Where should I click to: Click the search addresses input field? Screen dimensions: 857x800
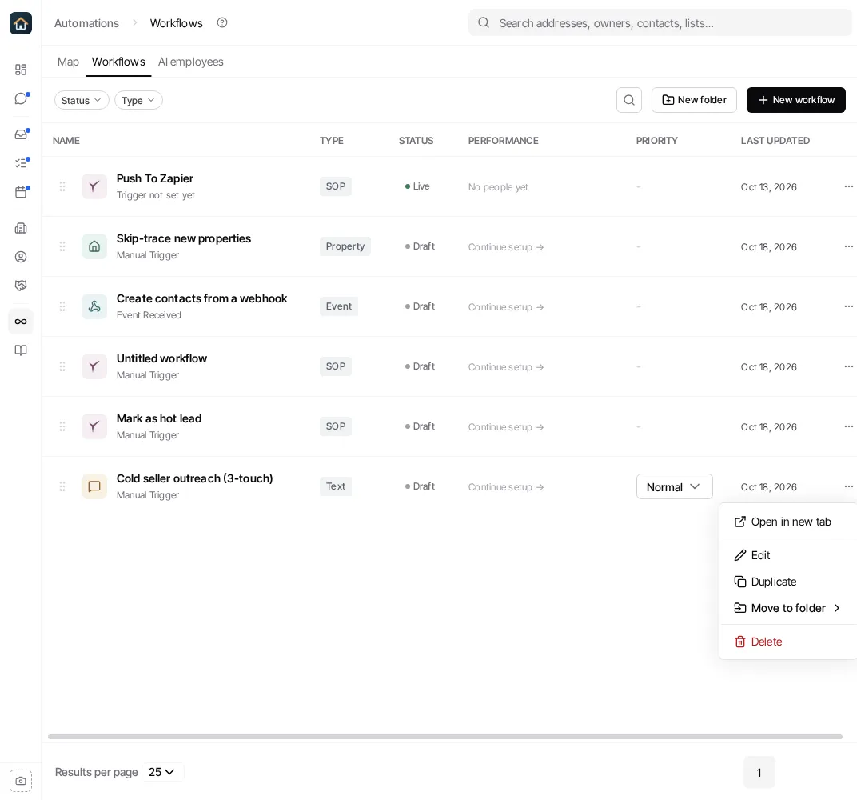point(660,23)
